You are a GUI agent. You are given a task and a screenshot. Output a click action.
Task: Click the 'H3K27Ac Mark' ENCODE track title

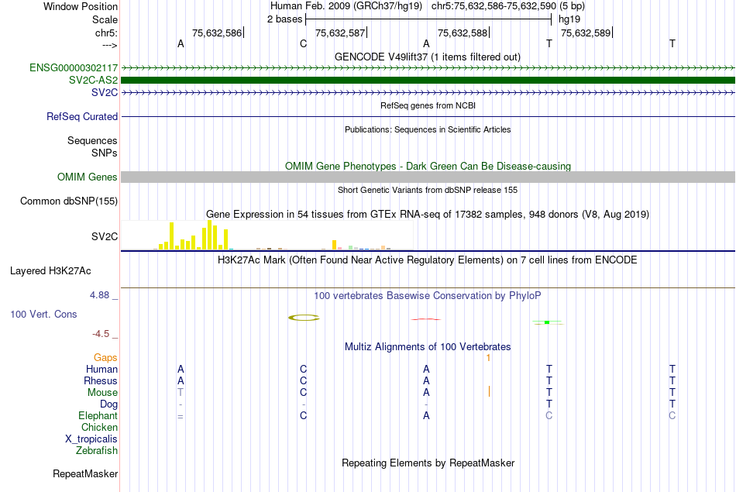[x=428, y=260]
